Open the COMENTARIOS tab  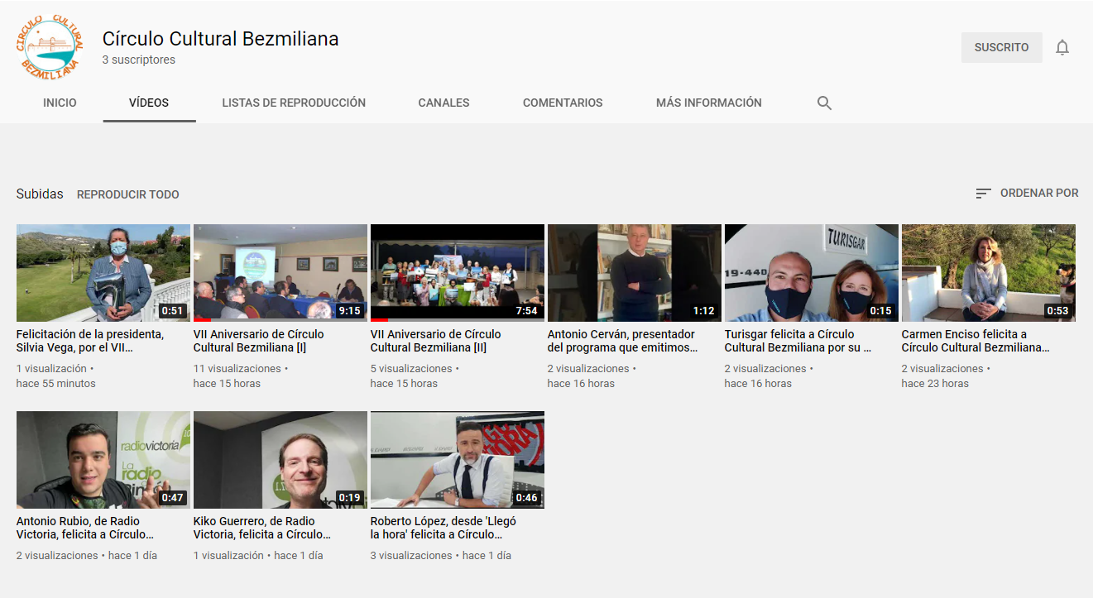point(563,103)
